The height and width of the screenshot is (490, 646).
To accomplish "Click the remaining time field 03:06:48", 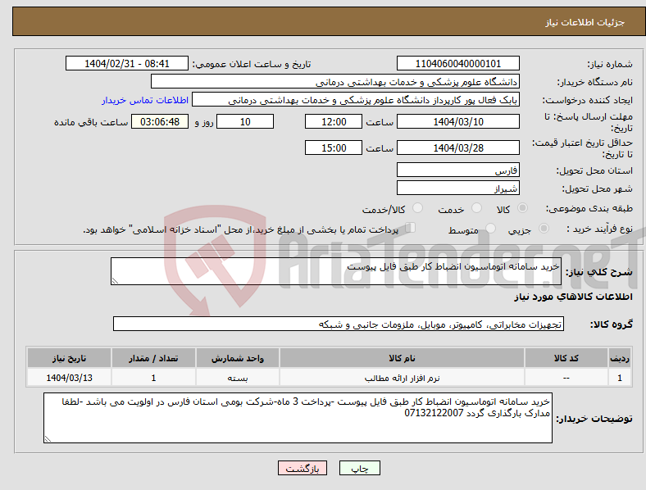I will 160,122.
